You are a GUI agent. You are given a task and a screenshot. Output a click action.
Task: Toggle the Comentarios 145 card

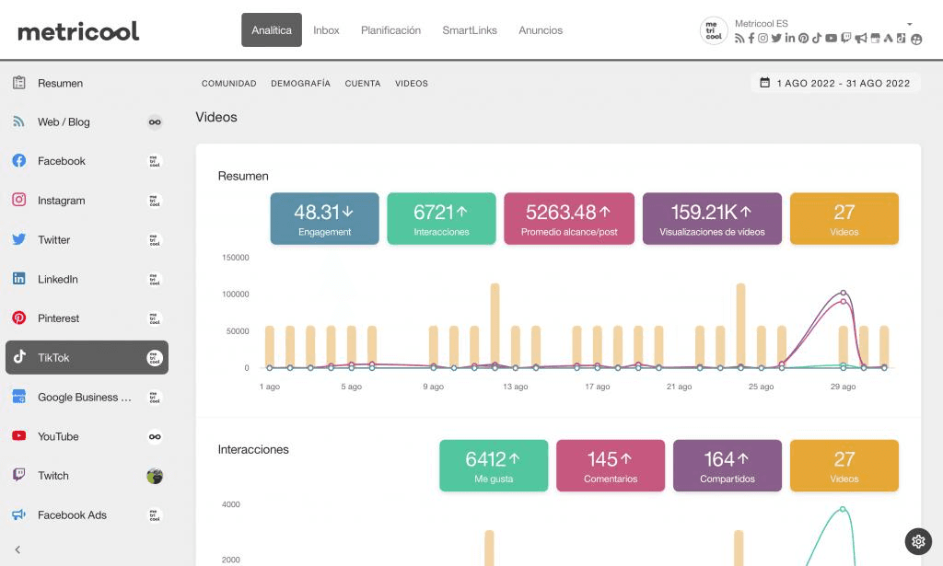611,466
